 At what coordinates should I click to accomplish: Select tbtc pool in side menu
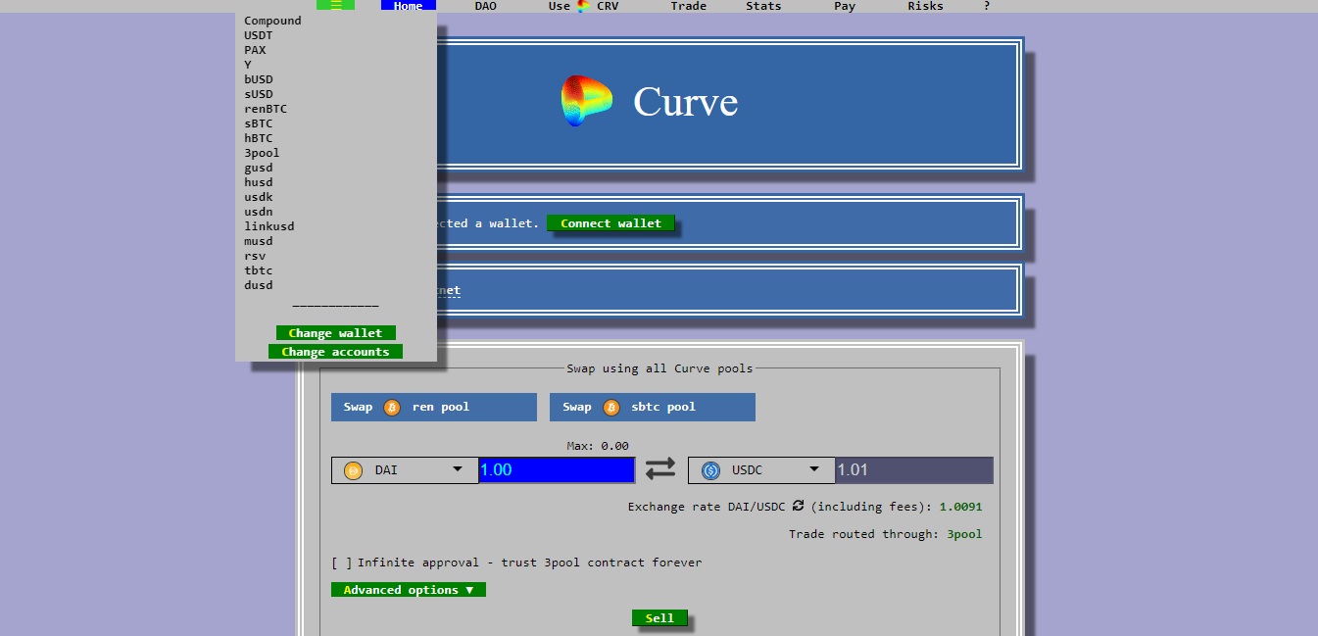(259, 270)
